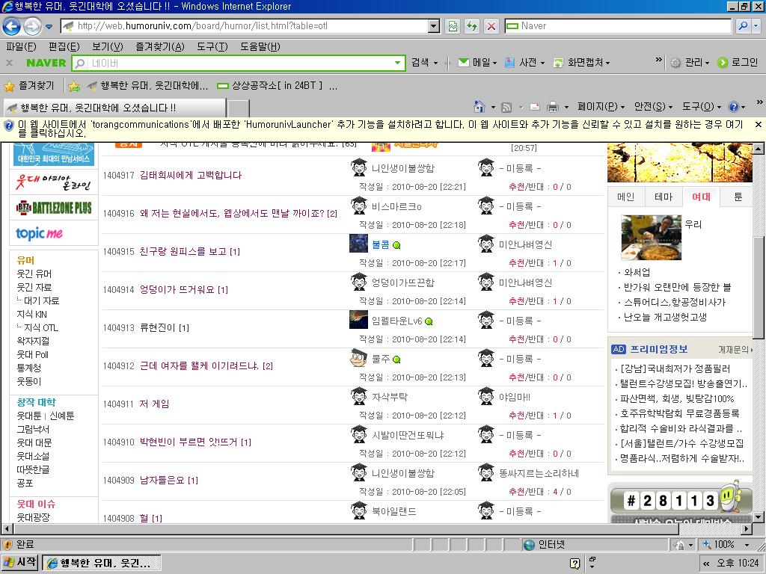Expand the 안전(S) dropdown menu
The width and height of the screenshot is (766, 574).
click(x=653, y=107)
